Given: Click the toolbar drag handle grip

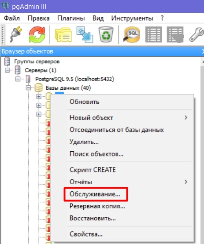Looking at the screenshot, I should point(3,35).
